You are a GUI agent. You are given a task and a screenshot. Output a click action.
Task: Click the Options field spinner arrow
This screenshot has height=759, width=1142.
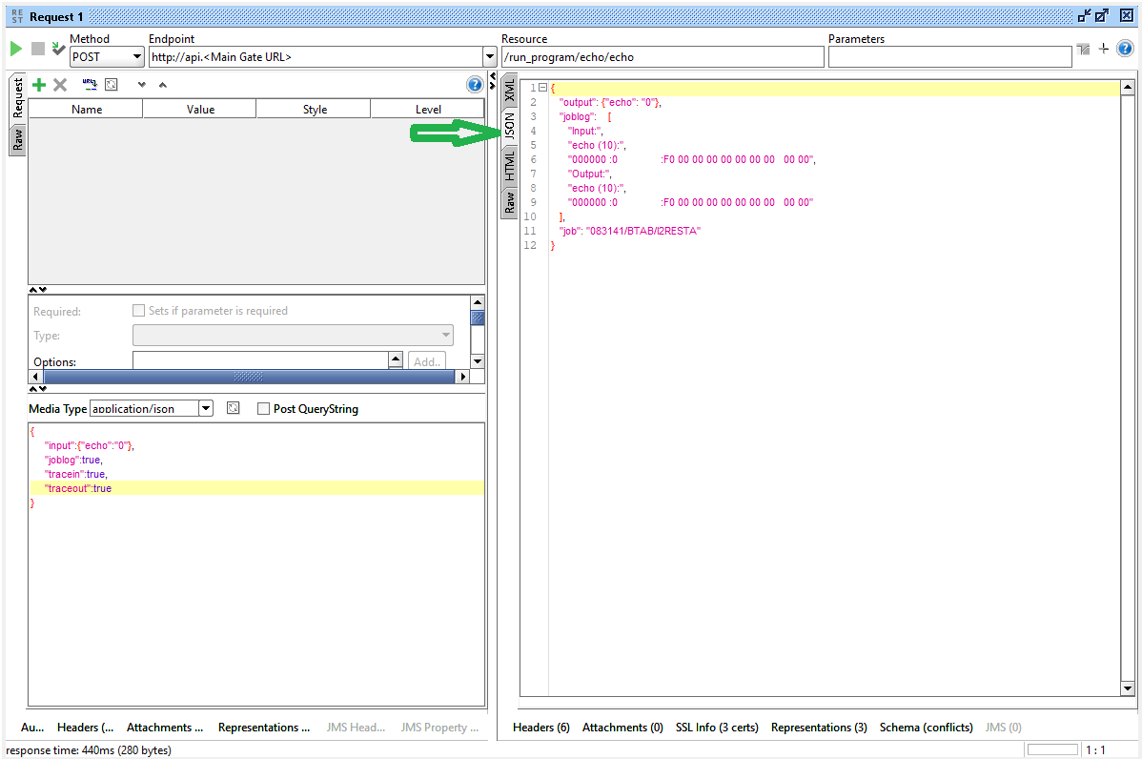click(x=396, y=359)
